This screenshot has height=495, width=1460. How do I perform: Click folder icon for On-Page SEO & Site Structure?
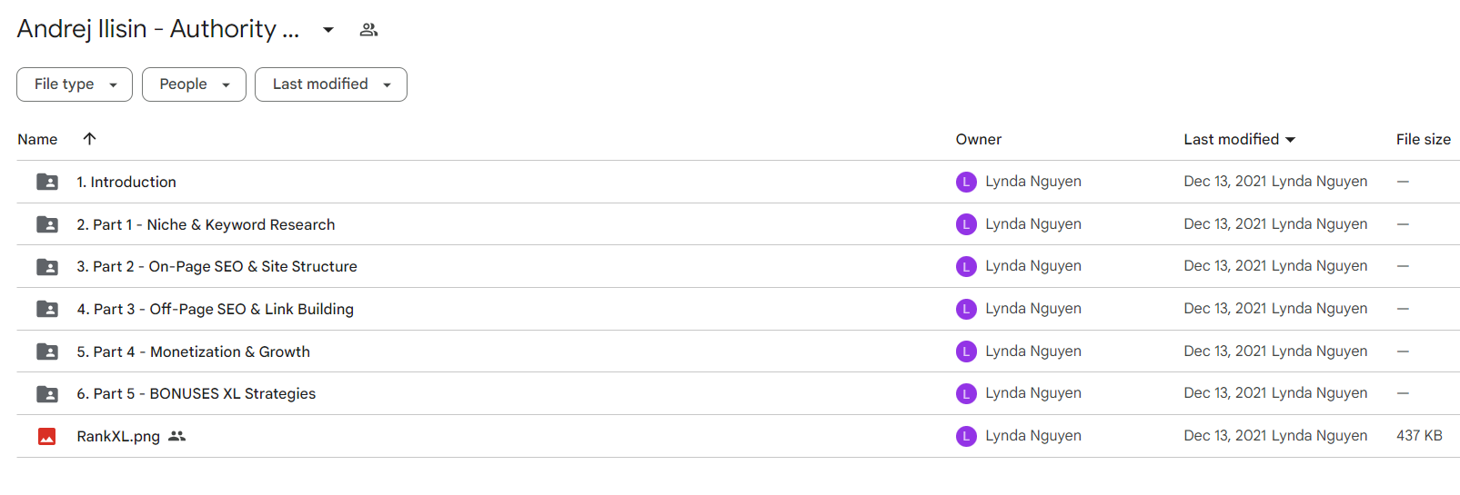(x=47, y=267)
